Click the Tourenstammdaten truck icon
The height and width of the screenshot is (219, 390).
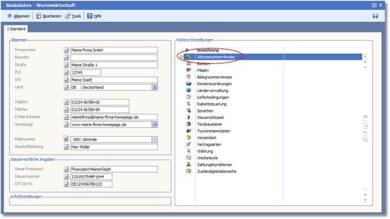tap(189, 131)
